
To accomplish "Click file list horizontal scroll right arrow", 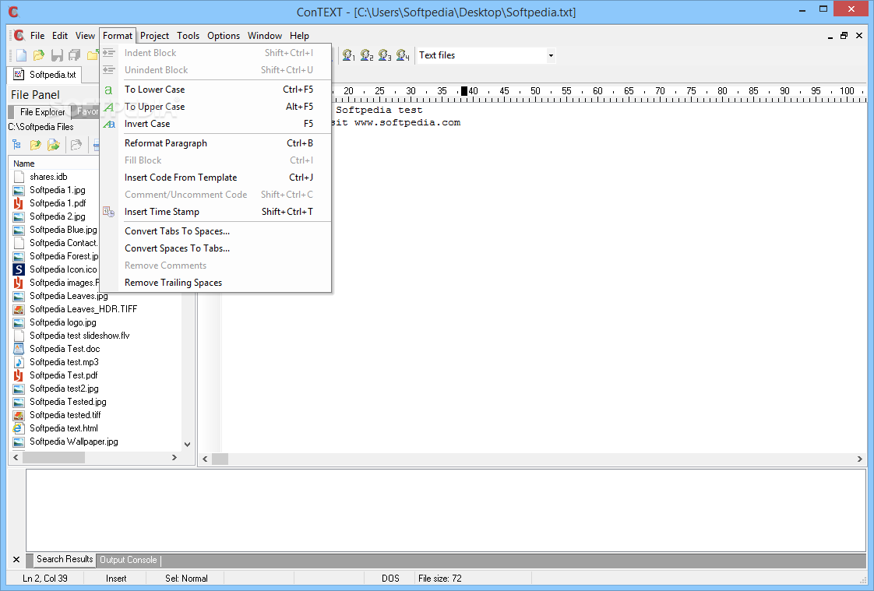I will point(174,458).
